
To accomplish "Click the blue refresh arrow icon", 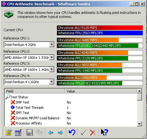I will click(x=72, y=133).
